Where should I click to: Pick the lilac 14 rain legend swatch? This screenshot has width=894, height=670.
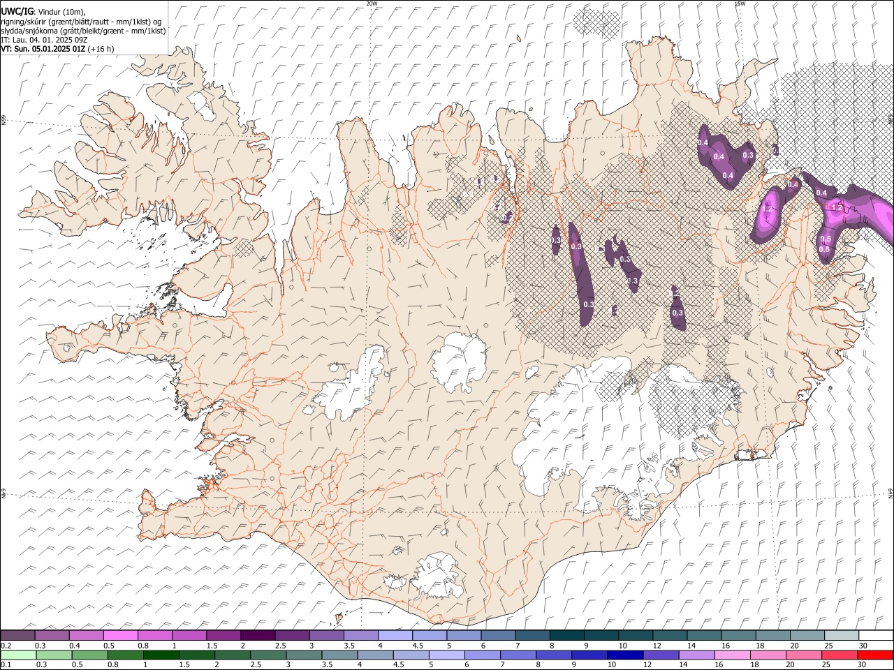[x=696, y=655]
